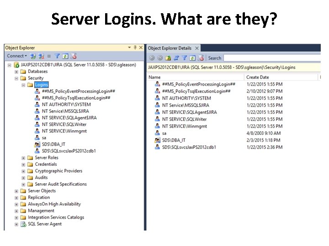The height and width of the screenshot is (246, 329).
Task: Click the sa login icon in tree
Action: point(37,138)
